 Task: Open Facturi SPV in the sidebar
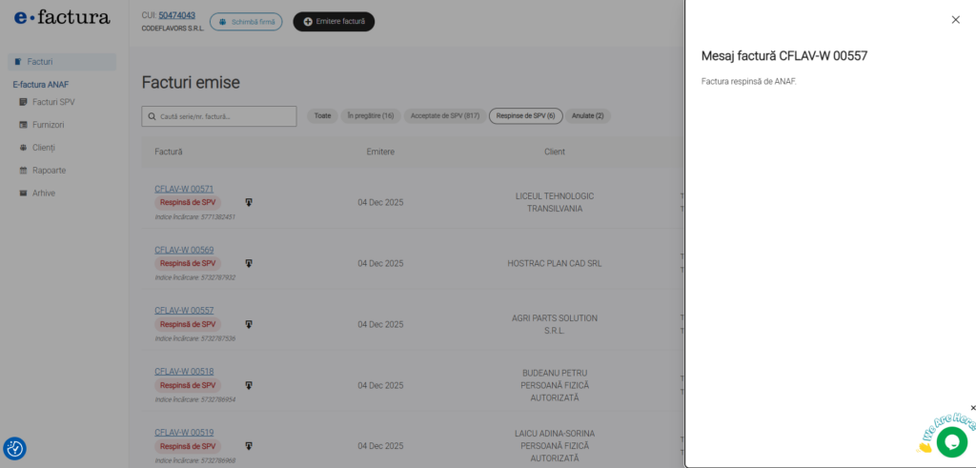pos(53,101)
